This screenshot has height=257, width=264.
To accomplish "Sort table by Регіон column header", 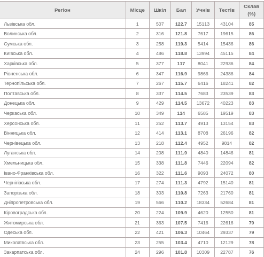I will pyautogui.click(x=63, y=10).
